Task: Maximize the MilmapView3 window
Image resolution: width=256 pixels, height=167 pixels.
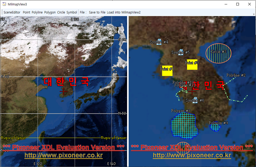Action: (x=238, y=4)
